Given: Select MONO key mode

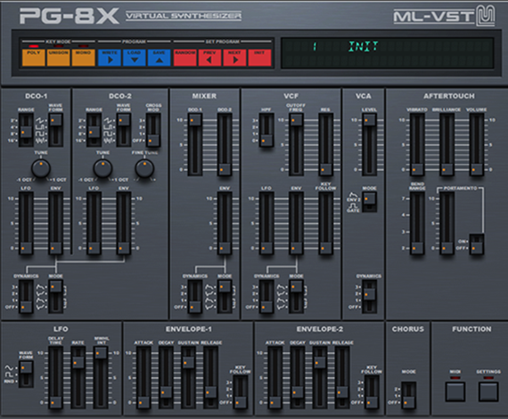Looking at the screenshot, I should click(x=83, y=58).
